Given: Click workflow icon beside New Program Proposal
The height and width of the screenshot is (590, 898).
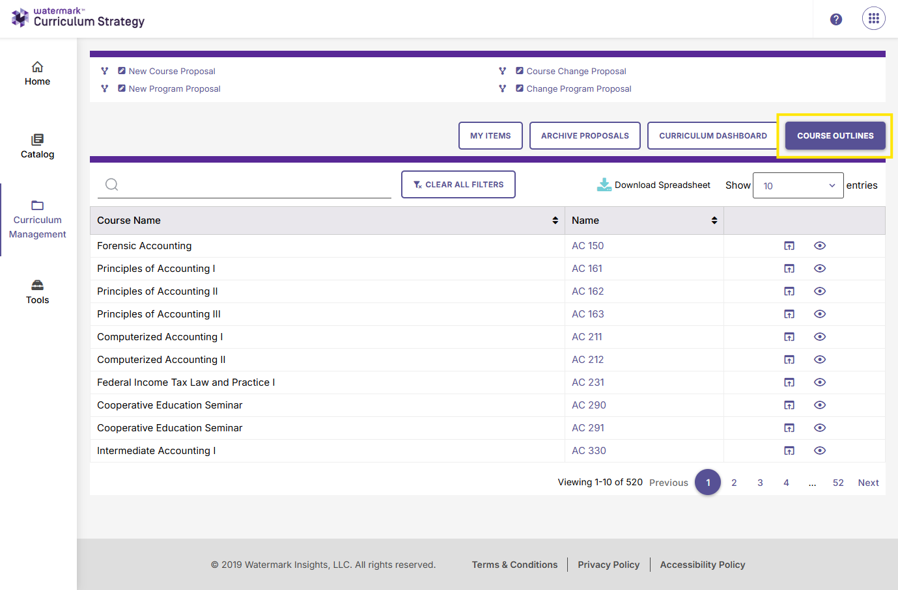Looking at the screenshot, I should coord(104,88).
